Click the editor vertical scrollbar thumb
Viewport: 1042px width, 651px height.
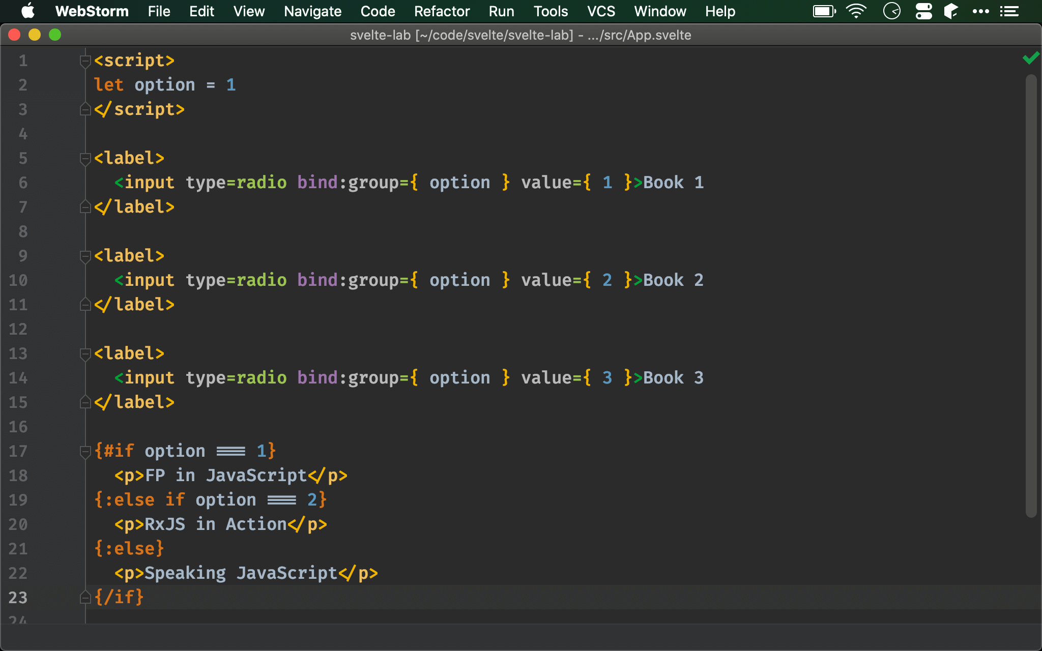click(x=1031, y=296)
